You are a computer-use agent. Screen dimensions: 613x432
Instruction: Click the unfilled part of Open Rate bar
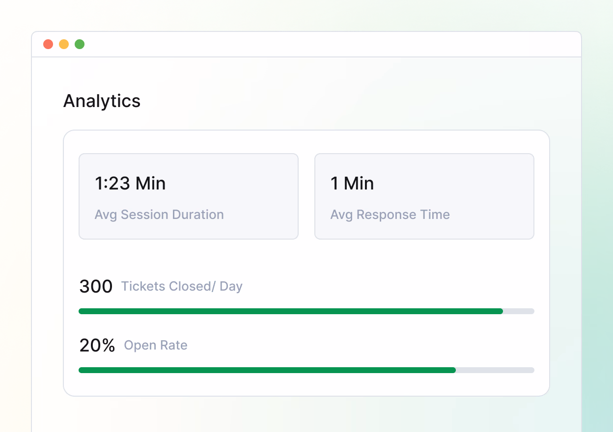[495, 370]
